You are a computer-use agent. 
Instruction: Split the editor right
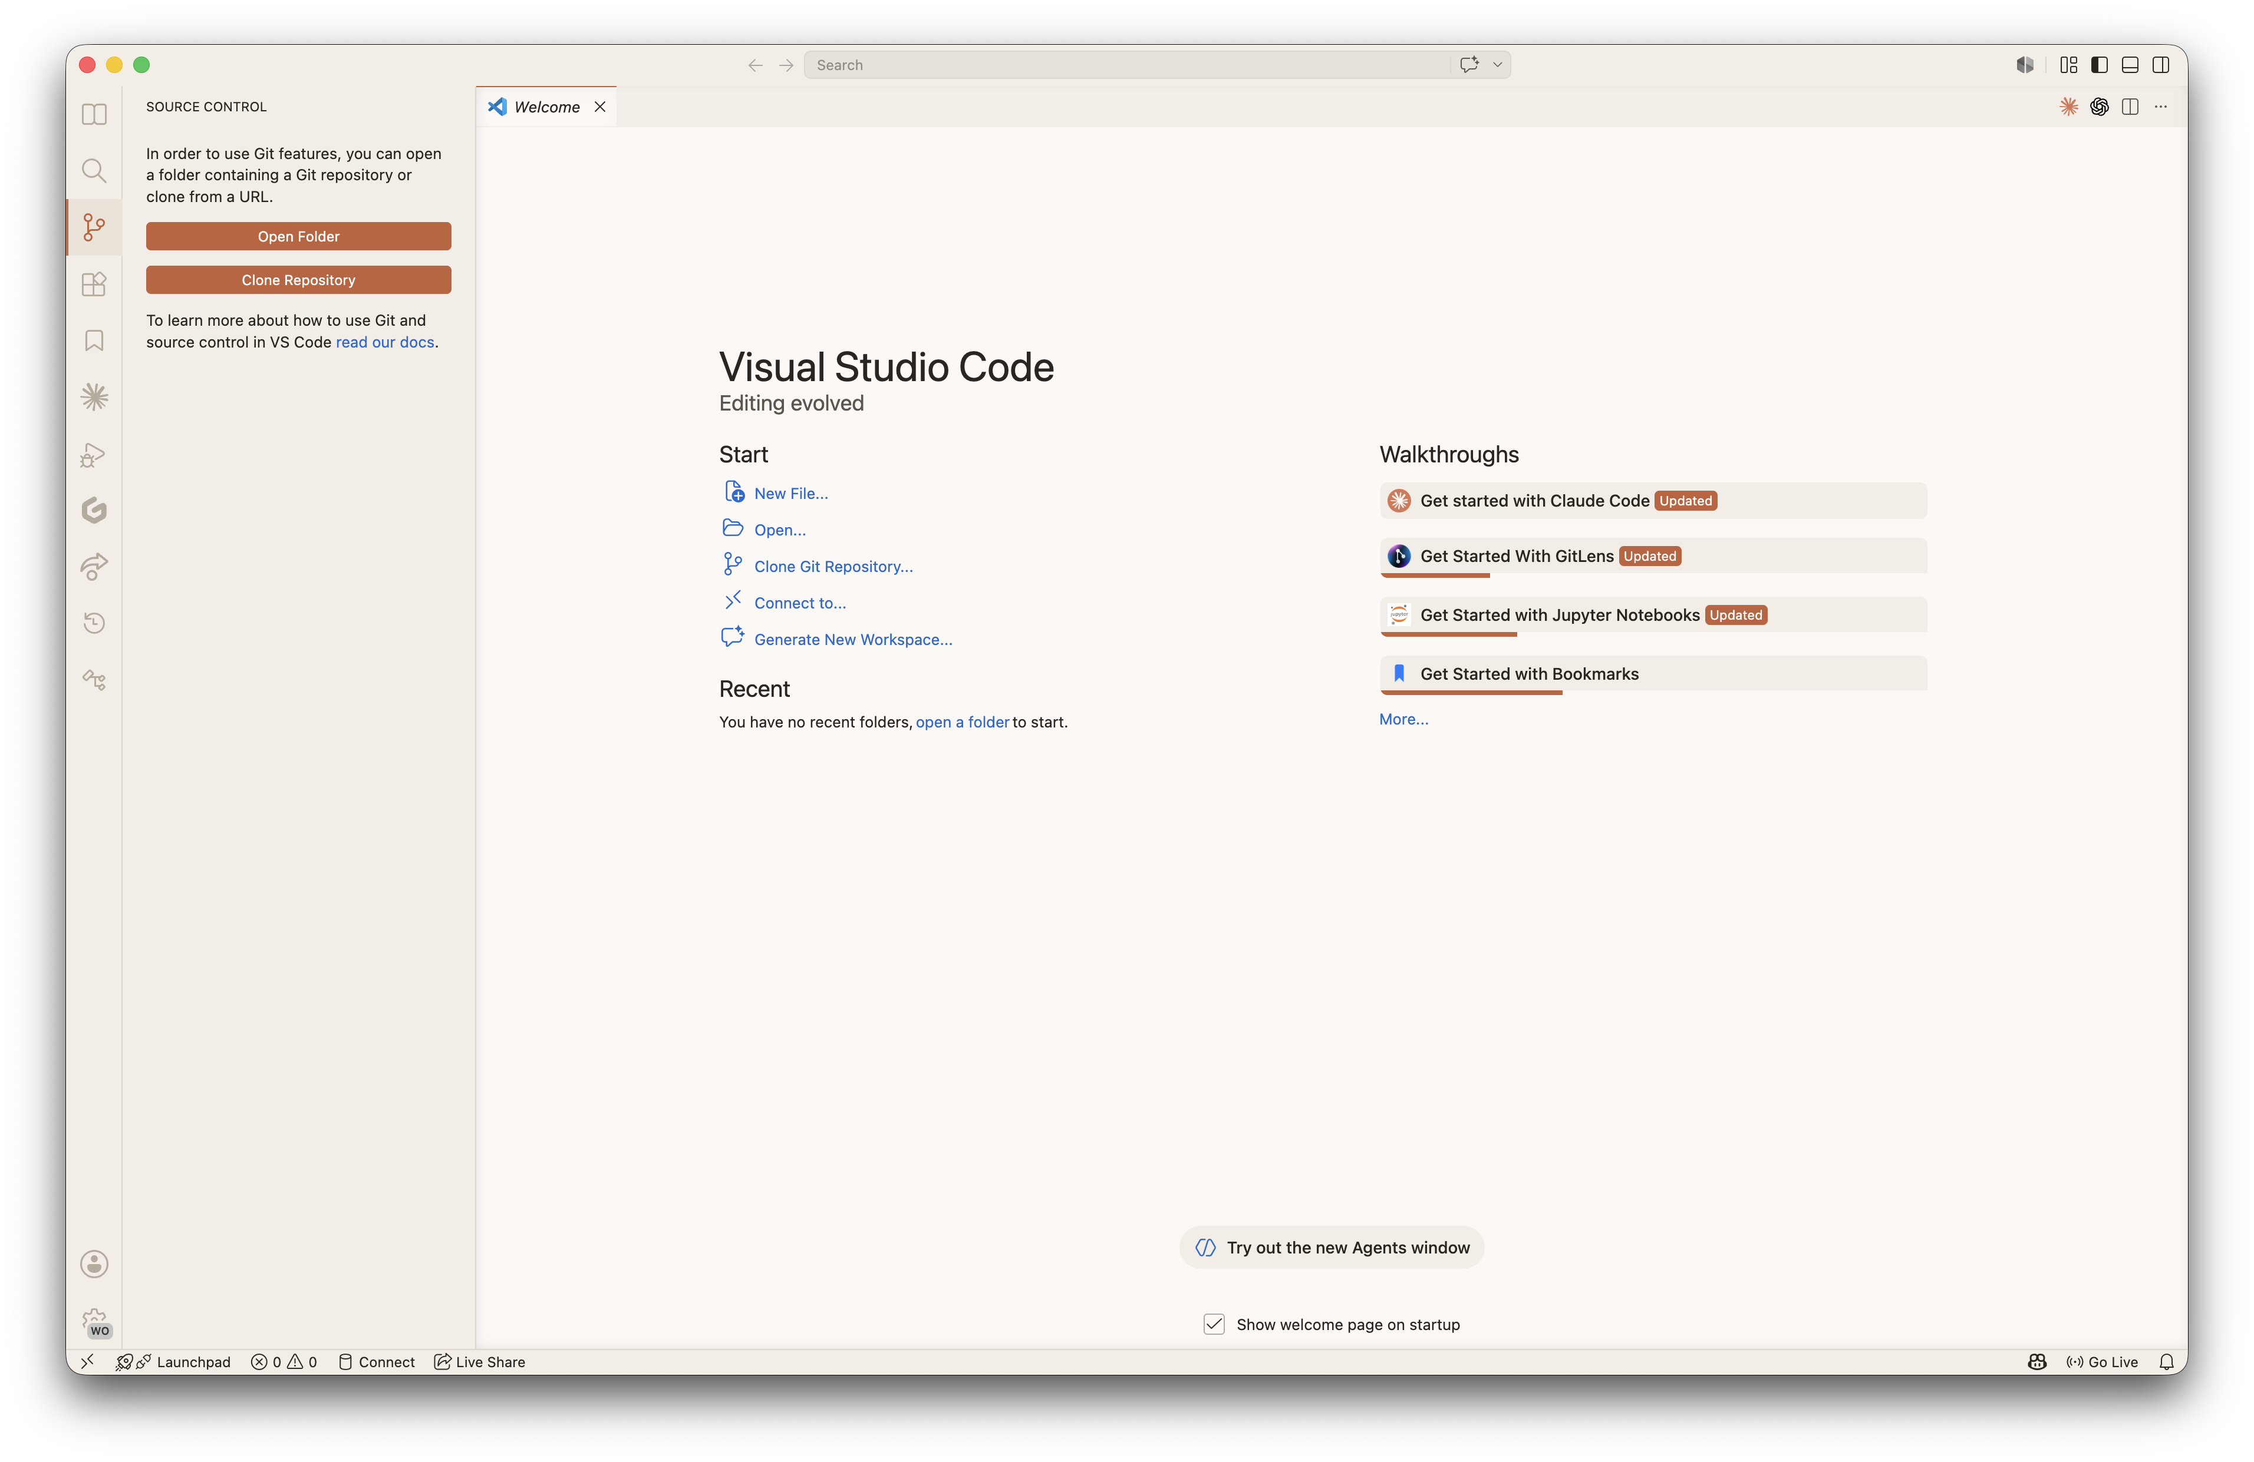pos(2130,107)
